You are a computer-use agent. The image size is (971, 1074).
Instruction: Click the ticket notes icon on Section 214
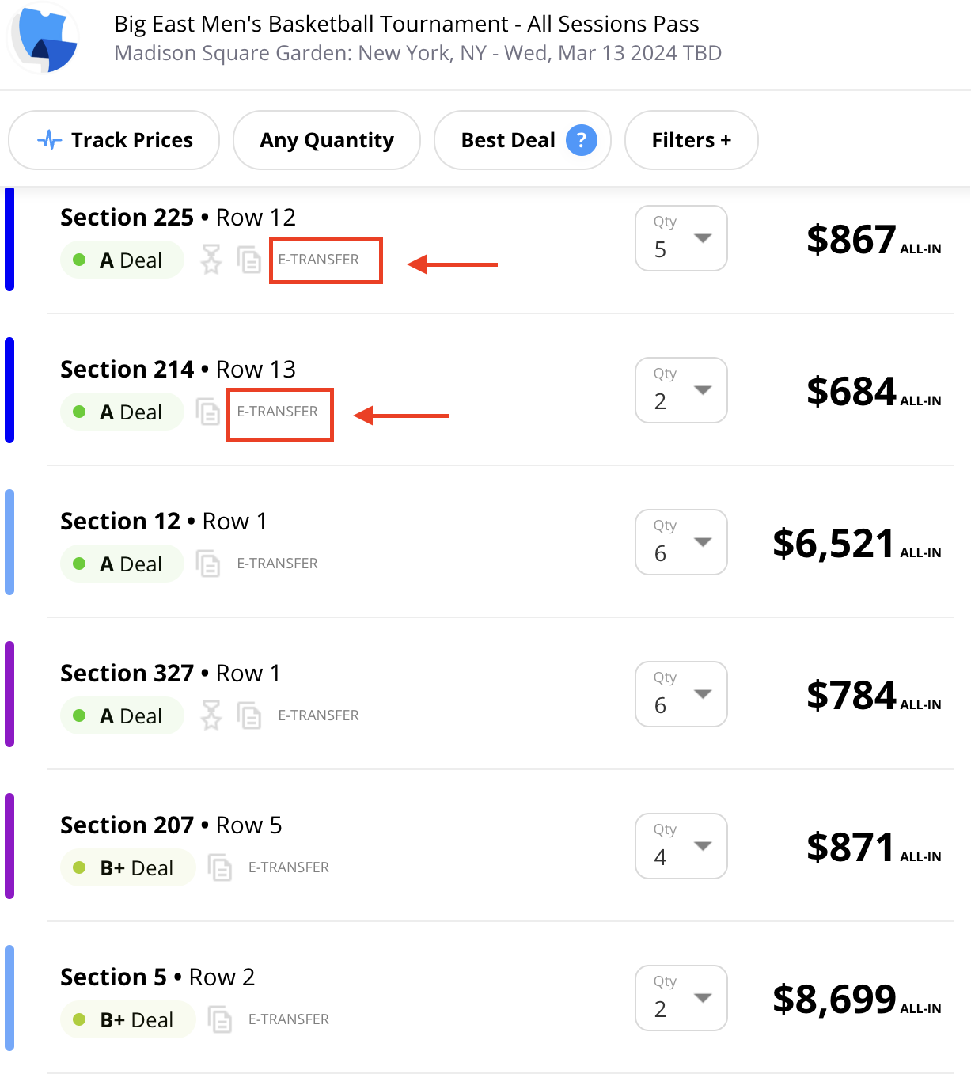(208, 412)
